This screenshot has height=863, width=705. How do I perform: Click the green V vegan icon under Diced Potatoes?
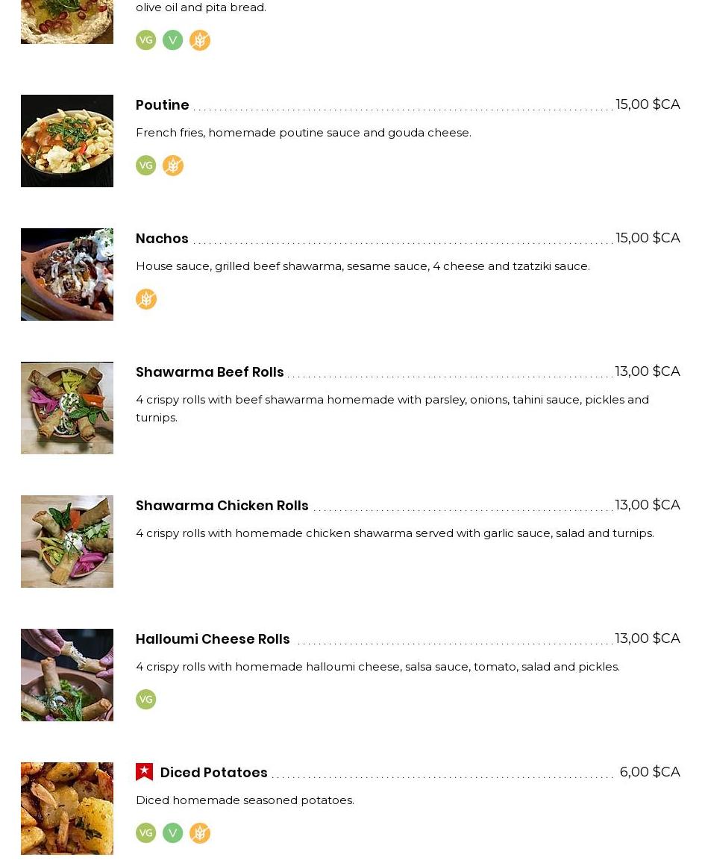[x=173, y=833]
